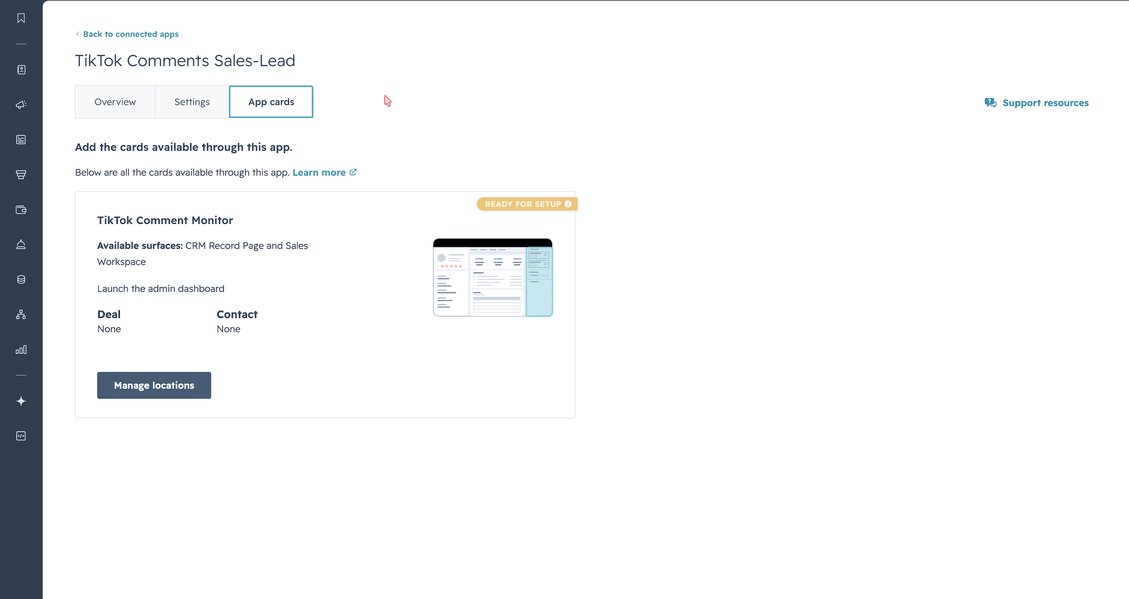Viewport: 1129px width, 599px height.
Task: Open the Bookmarks icon in sidebar
Action: tap(21, 18)
